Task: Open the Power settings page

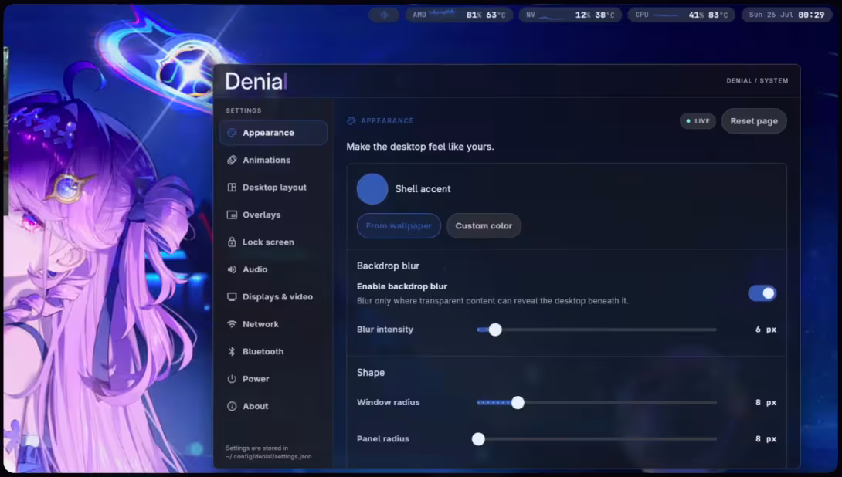Action: (x=273, y=379)
